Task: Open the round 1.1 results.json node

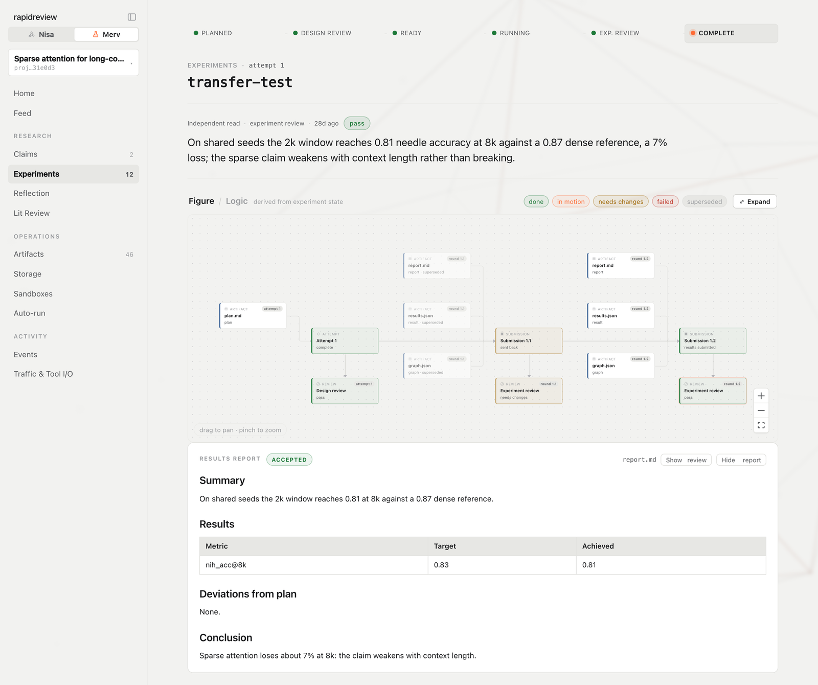Action: coord(437,315)
